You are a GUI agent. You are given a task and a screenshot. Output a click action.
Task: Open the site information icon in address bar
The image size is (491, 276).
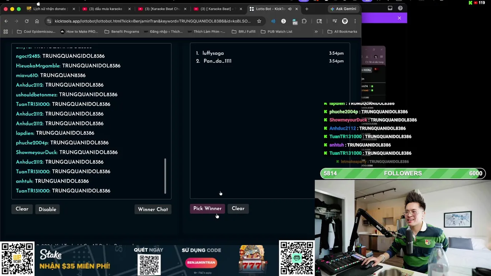click(48, 21)
